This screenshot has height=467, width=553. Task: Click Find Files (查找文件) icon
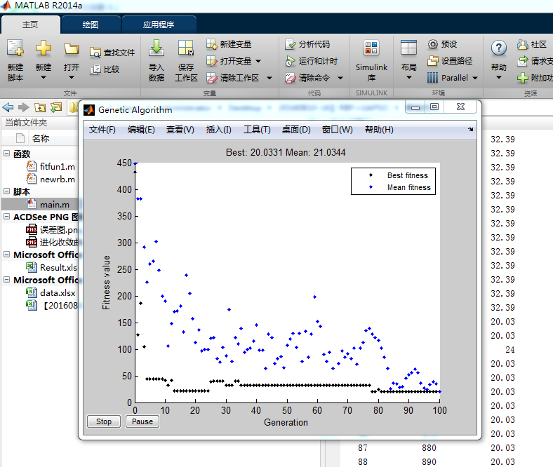95,53
